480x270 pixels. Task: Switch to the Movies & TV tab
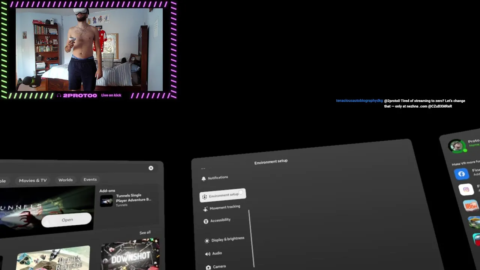tap(33, 180)
